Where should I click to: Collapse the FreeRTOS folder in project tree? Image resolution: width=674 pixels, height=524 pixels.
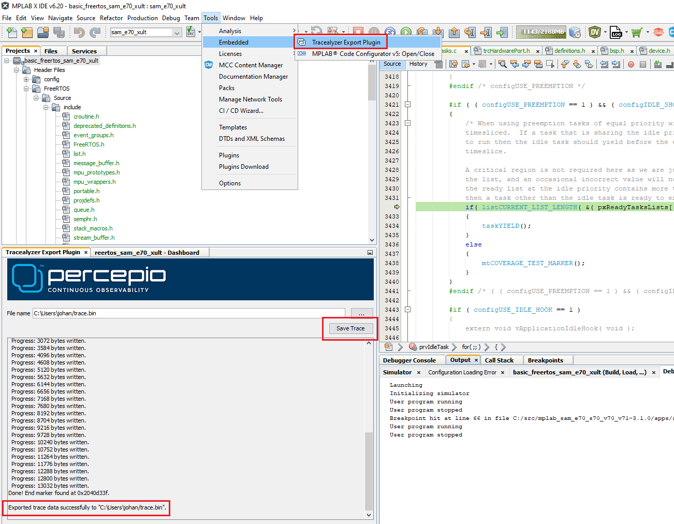pyautogui.click(x=26, y=89)
